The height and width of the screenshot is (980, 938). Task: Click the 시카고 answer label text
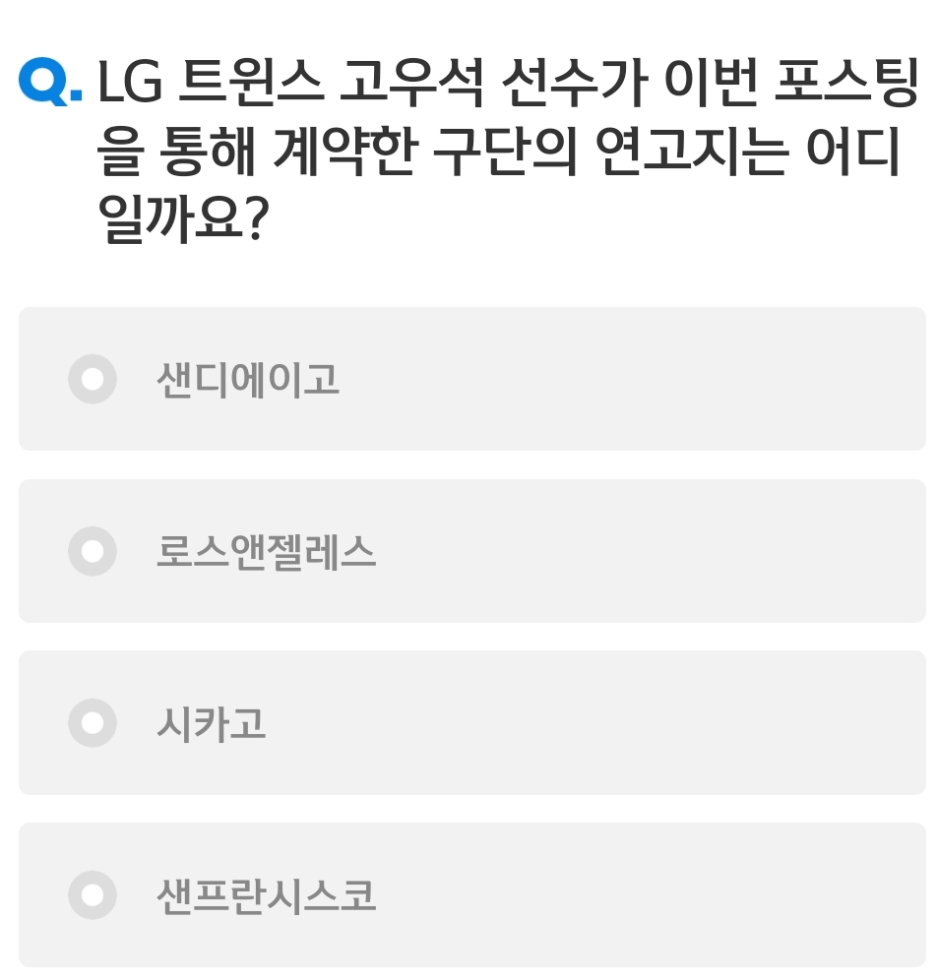pyautogui.click(x=212, y=724)
